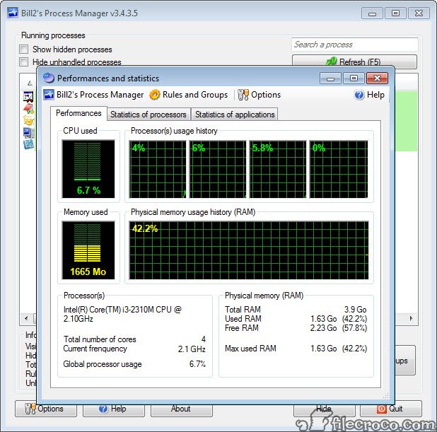
Task: Click Help button in main window bottom
Action: [114, 409]
